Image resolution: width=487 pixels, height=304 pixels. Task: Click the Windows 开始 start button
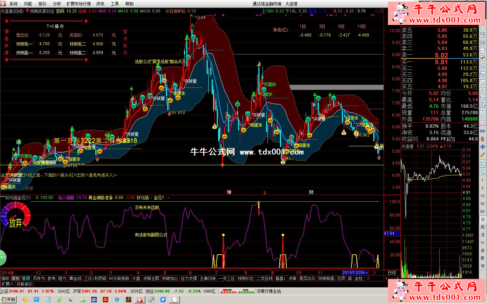tap(8, 299)
